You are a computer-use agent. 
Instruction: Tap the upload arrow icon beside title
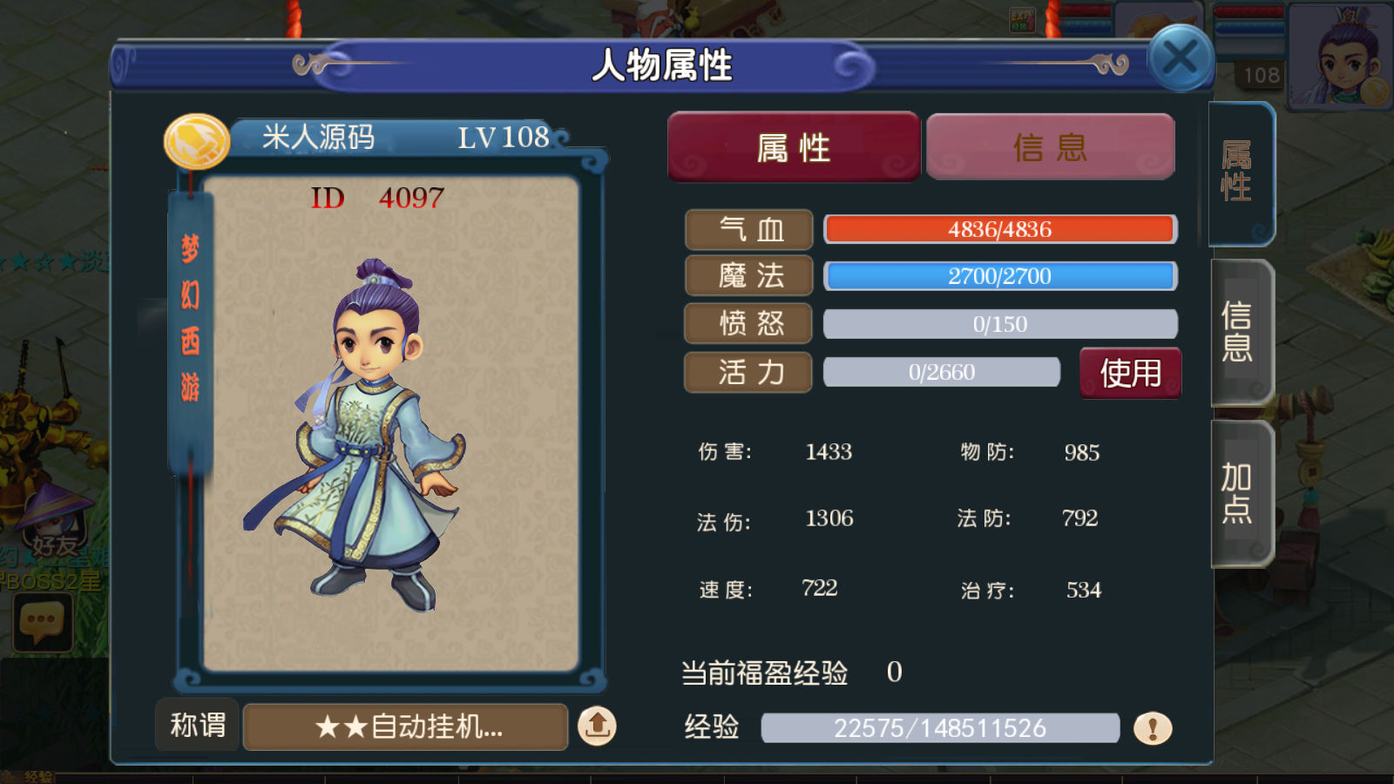pos(597,725)
